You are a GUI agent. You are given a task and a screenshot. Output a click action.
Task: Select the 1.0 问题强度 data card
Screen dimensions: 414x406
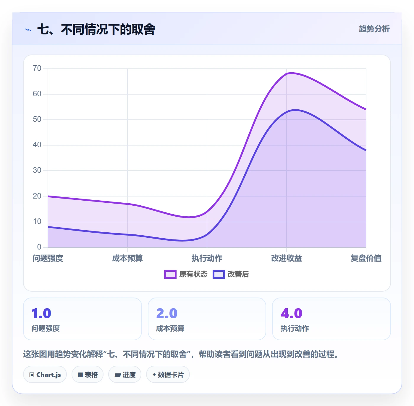point(83,319)
